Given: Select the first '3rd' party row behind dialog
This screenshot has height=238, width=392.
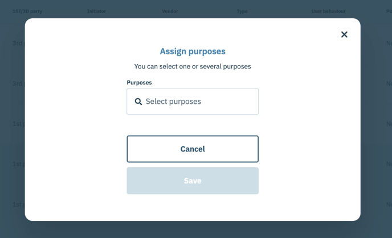Looking at the screenshot, I should tap(18, 43).
